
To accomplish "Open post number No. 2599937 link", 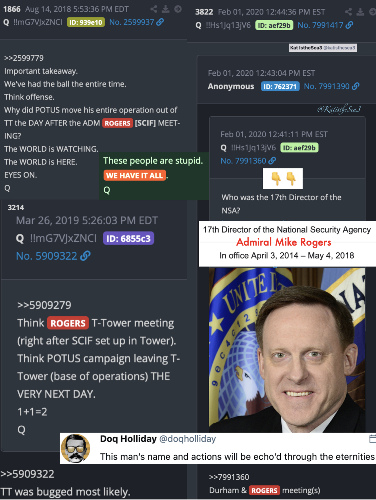I will 132,22.
